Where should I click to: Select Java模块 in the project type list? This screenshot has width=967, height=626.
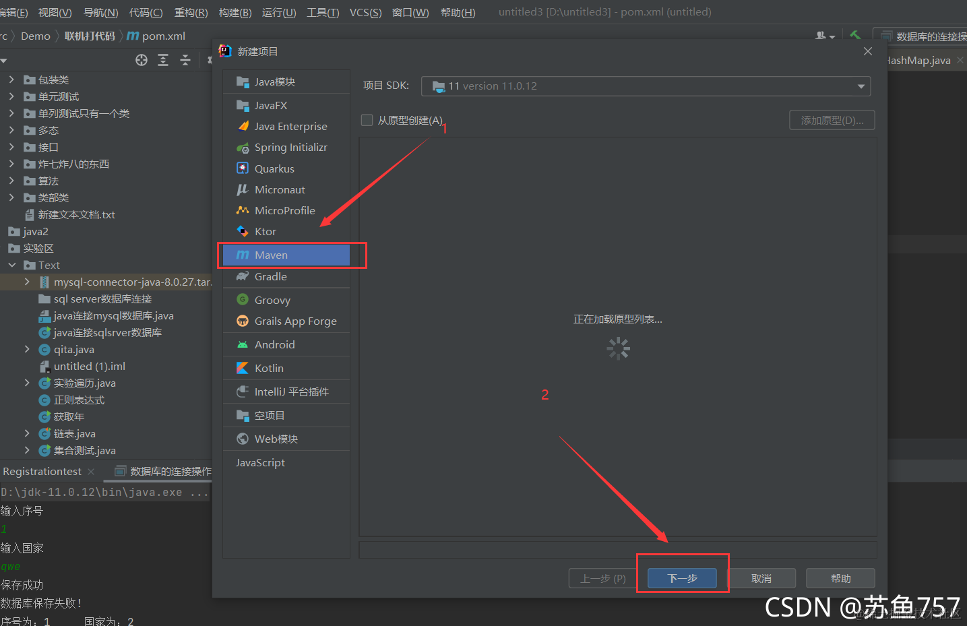(x=286, y=82)
